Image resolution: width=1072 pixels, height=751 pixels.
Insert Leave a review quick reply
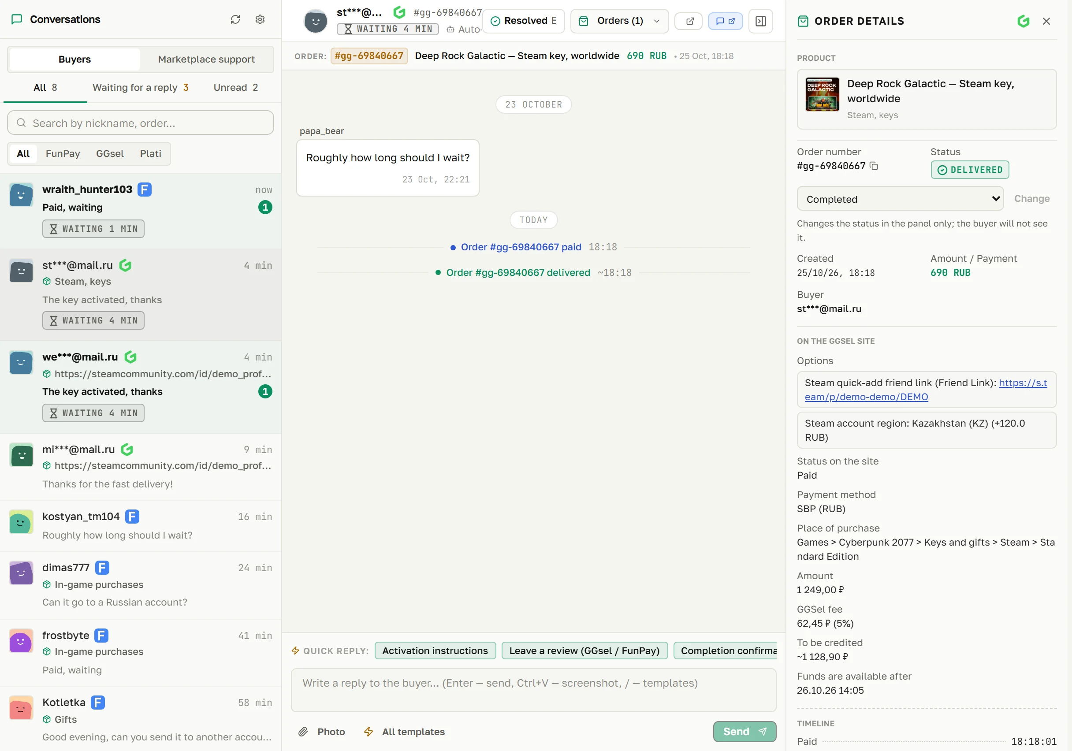(584, 651)
